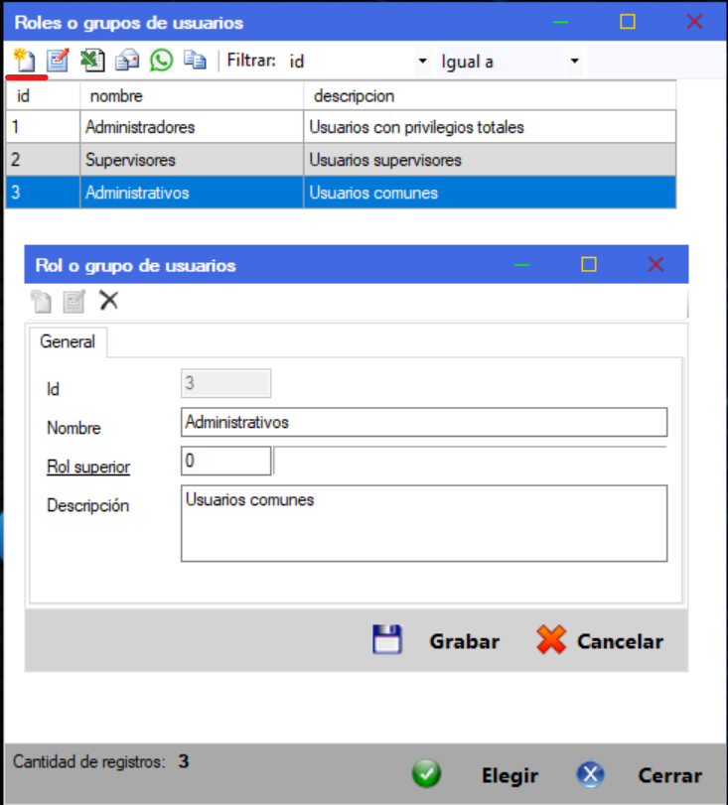
Task: Open the filter field dropdown showing id
Action: (x=422, y=62)
